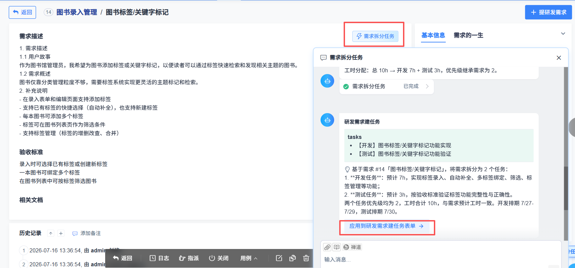This screenshot has height=268, width=575.
Task: Click the text 在图书列表中可按标签筛选图书
Action: [x=58, y=181]
